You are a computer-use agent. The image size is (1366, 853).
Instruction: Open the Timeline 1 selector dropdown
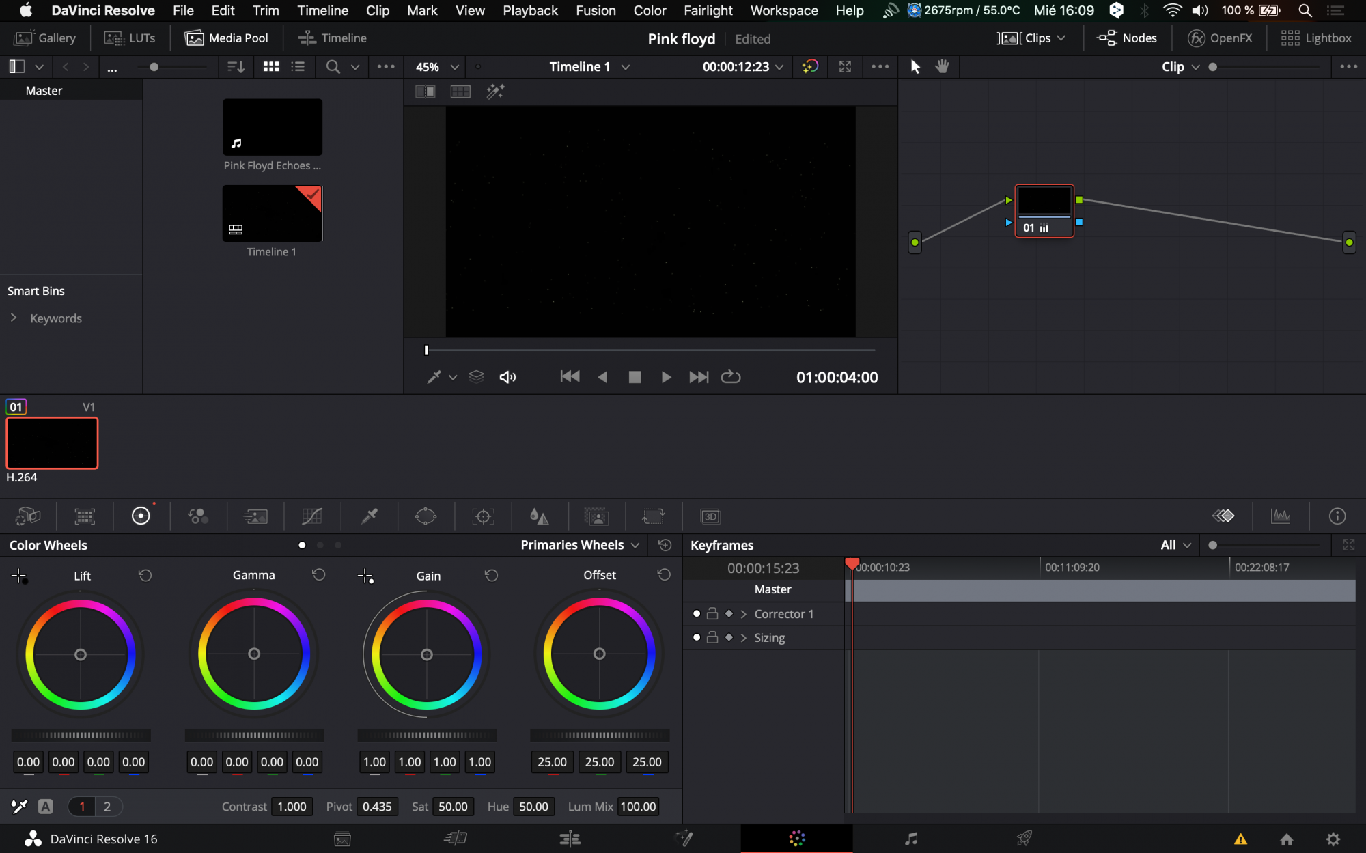(589, 66)
